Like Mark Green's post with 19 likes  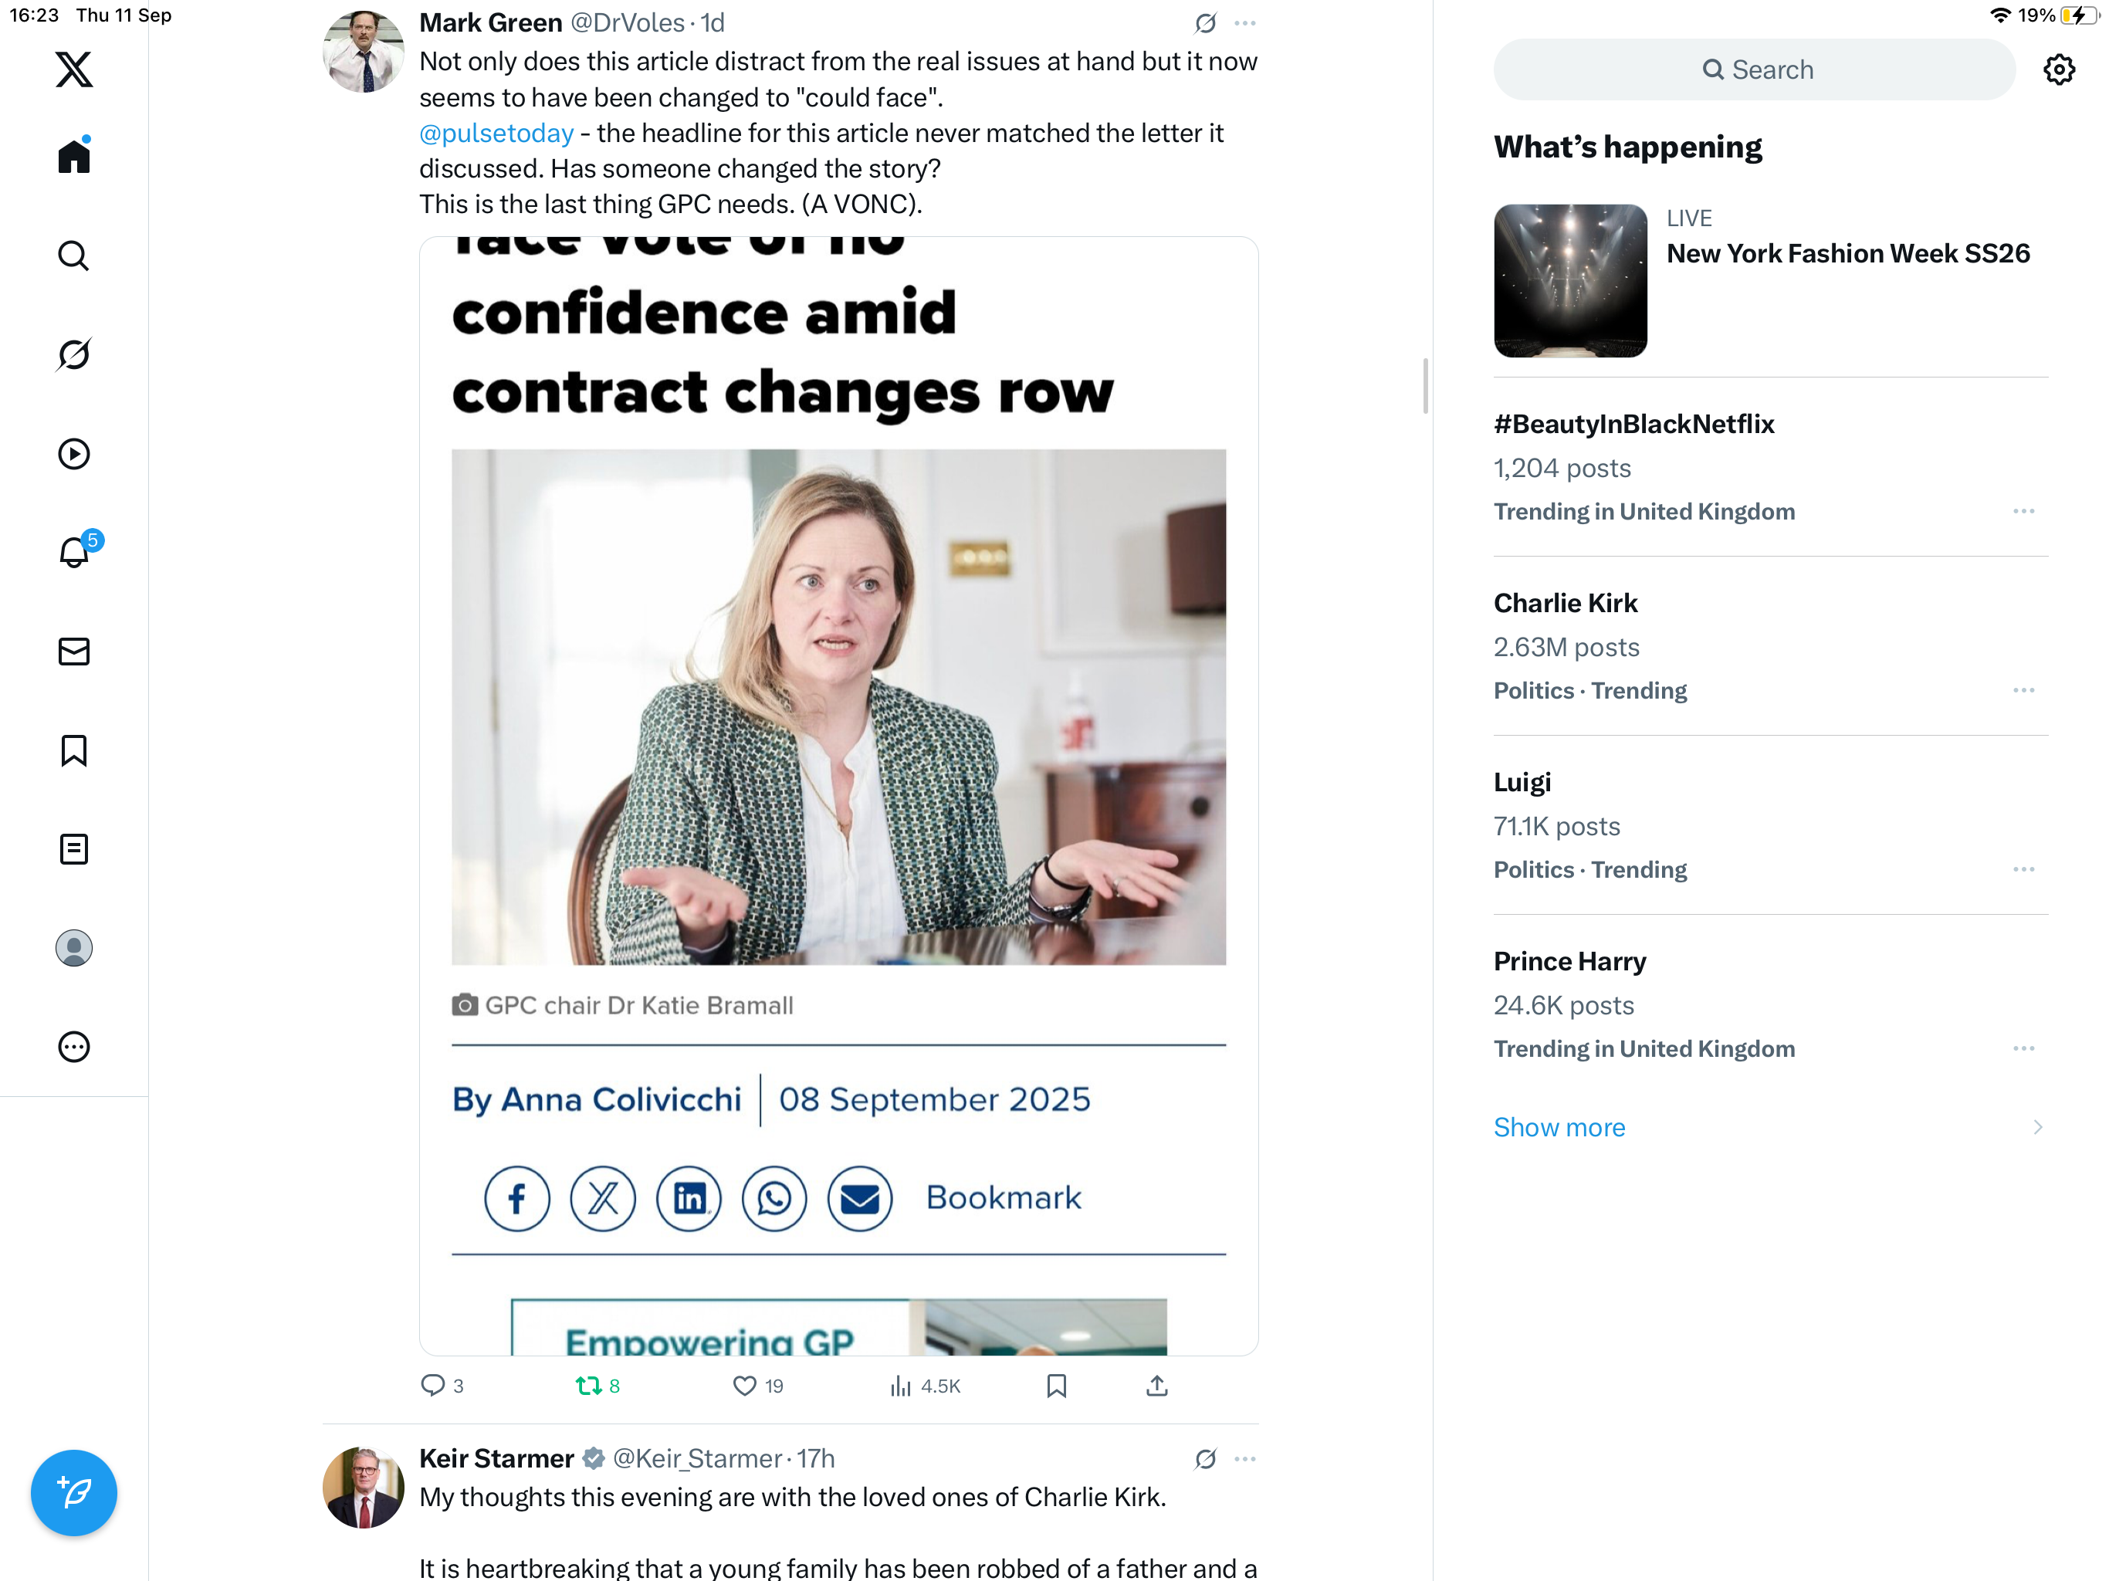pos(745,1386)
